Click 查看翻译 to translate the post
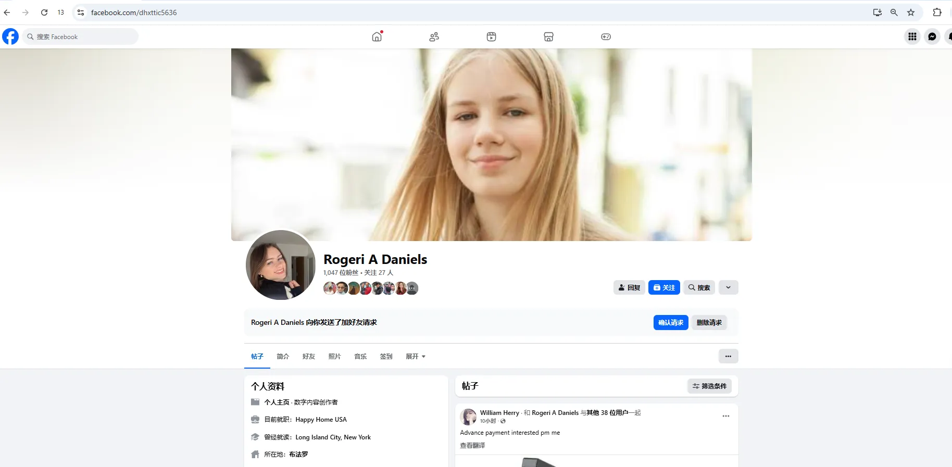Image resolution: width=952 pixels, height=467 pixels. [x=472, y=446]
